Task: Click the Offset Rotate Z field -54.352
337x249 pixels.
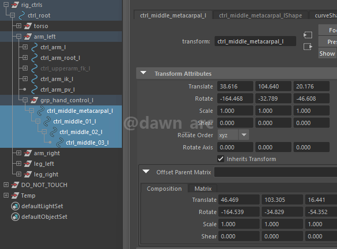Action: (x=321, y=212)
